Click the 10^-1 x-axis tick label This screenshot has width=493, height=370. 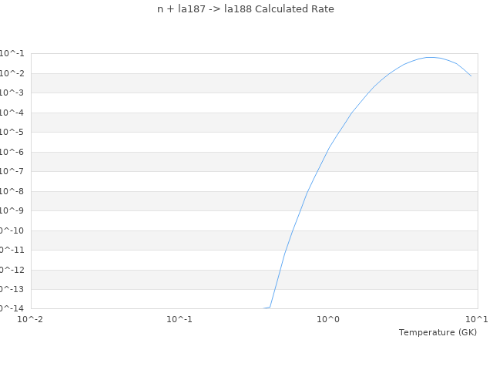click(179, 319)
